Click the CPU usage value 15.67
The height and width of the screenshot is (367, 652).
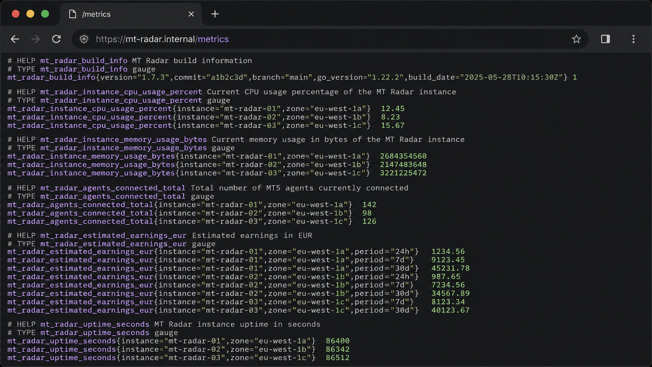[x=393, y=126]
